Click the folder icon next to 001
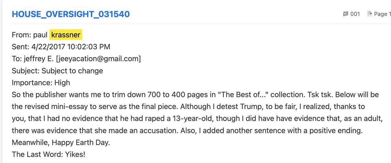This screenshot has height=163, width=391. (345, 14)
